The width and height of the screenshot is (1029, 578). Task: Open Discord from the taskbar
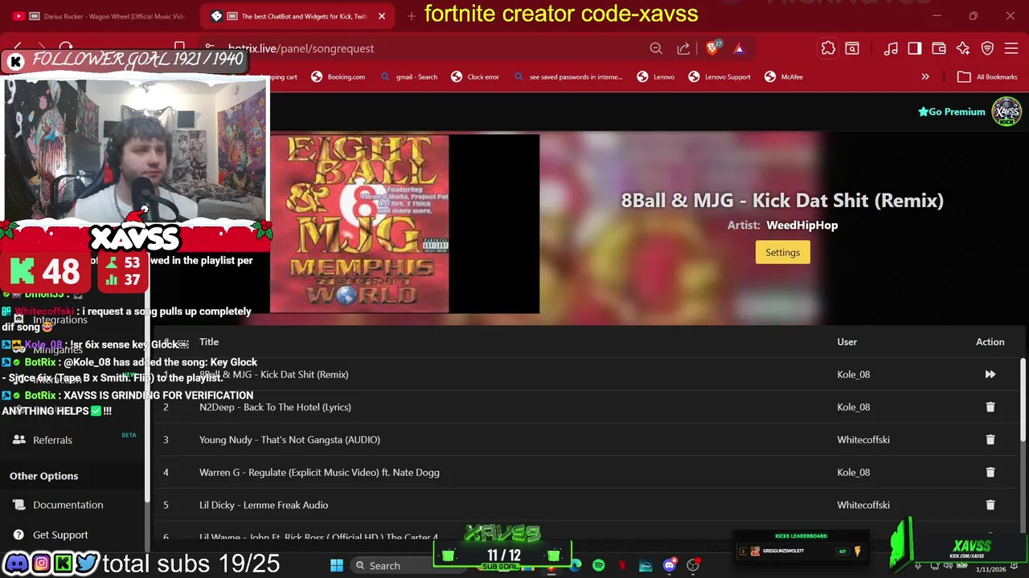(x=669, y=565)
